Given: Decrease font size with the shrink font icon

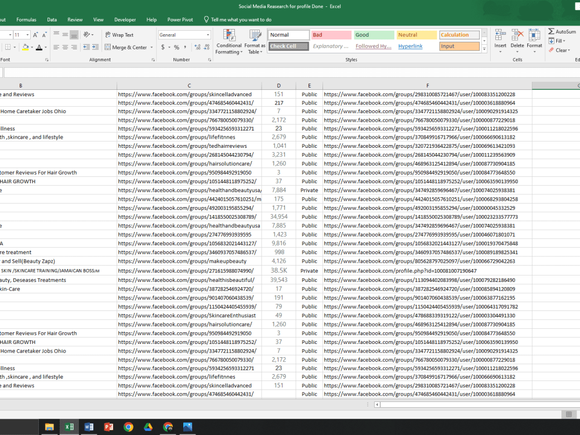Looking at the screenshot, I should (44, 35).
